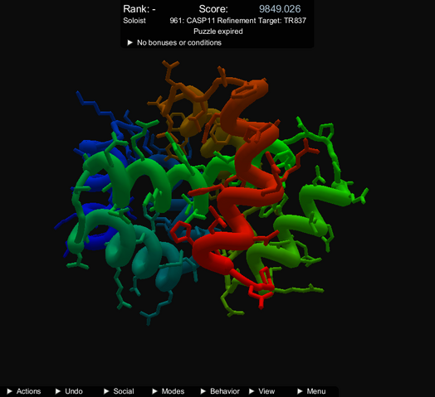
Task: Open the Social menu
Action: tap(119, 391)
